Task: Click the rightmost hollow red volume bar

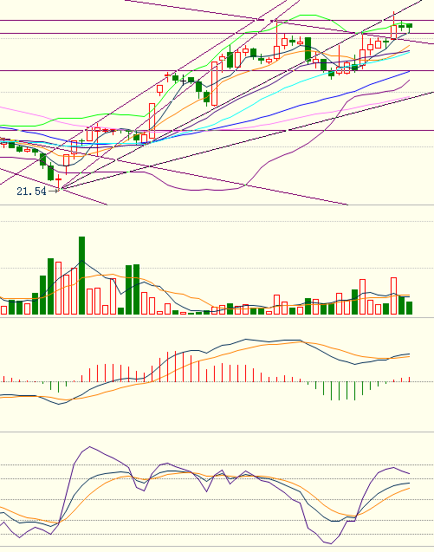Action: click(x=393, y=296)
